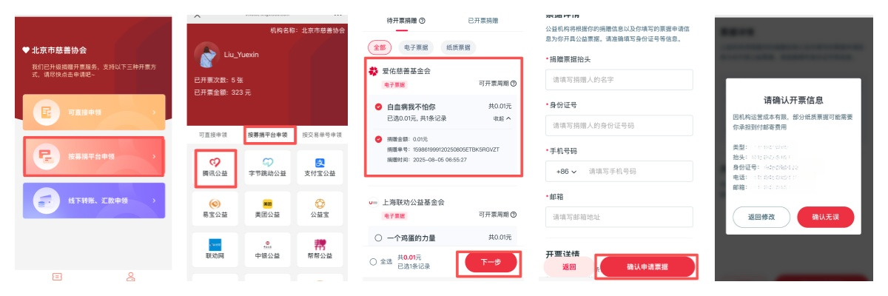This screenshot has height=296, width=888.
Task: Uncheck the 白血病我不怕你 donation checkbox
Action: 378,107
